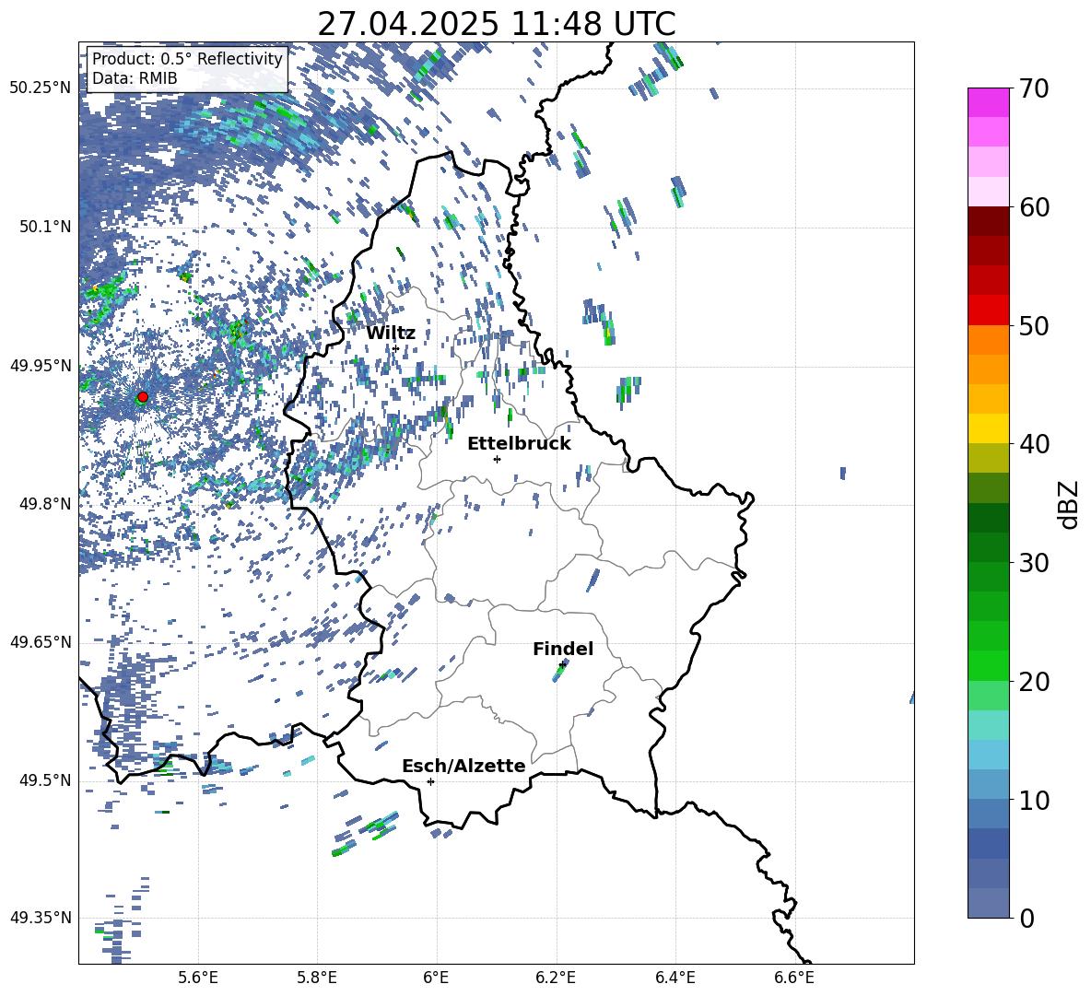
Task: Click the Wiltz location cross marker
Action: (x=396, y=348)
